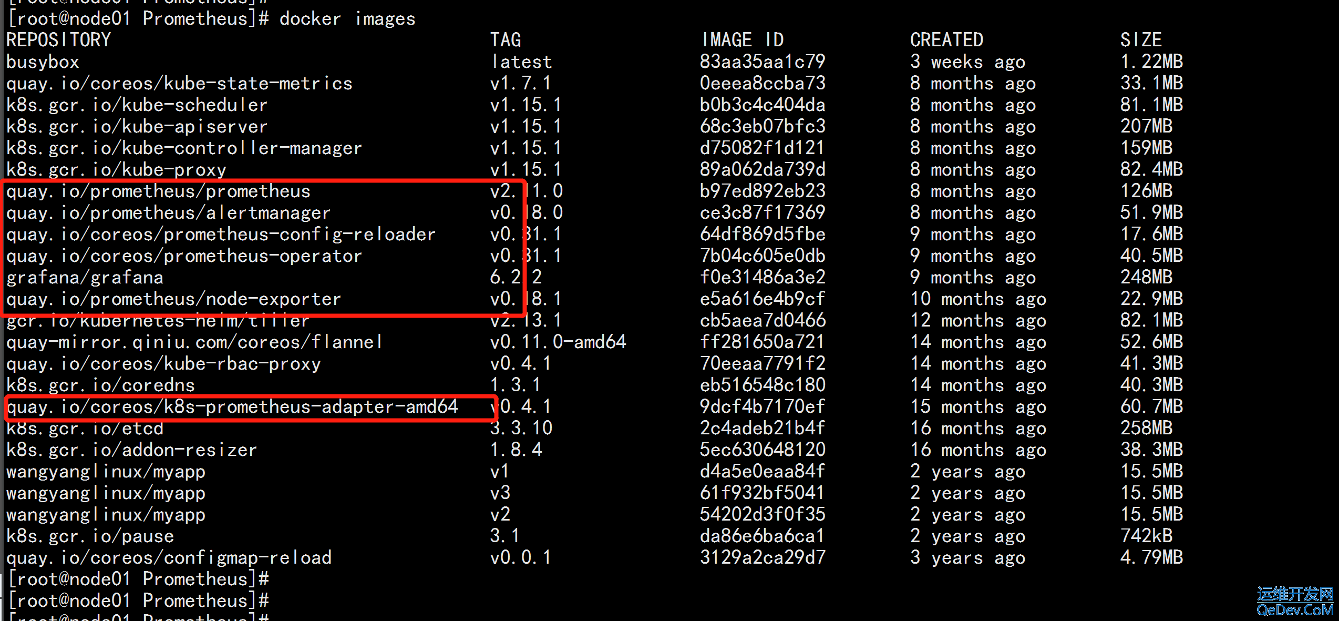1339x621 pixels.
Task: Click image ID 2c4adeb21b4f
Action: tap(763, 428)
